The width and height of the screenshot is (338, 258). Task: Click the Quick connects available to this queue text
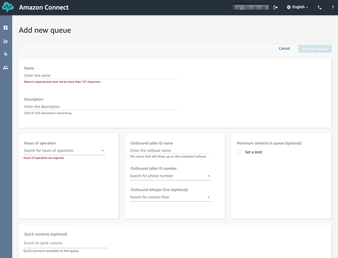[51, 251]
